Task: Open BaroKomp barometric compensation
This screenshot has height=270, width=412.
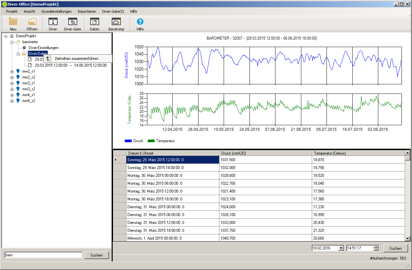Action: pos(116,24)
